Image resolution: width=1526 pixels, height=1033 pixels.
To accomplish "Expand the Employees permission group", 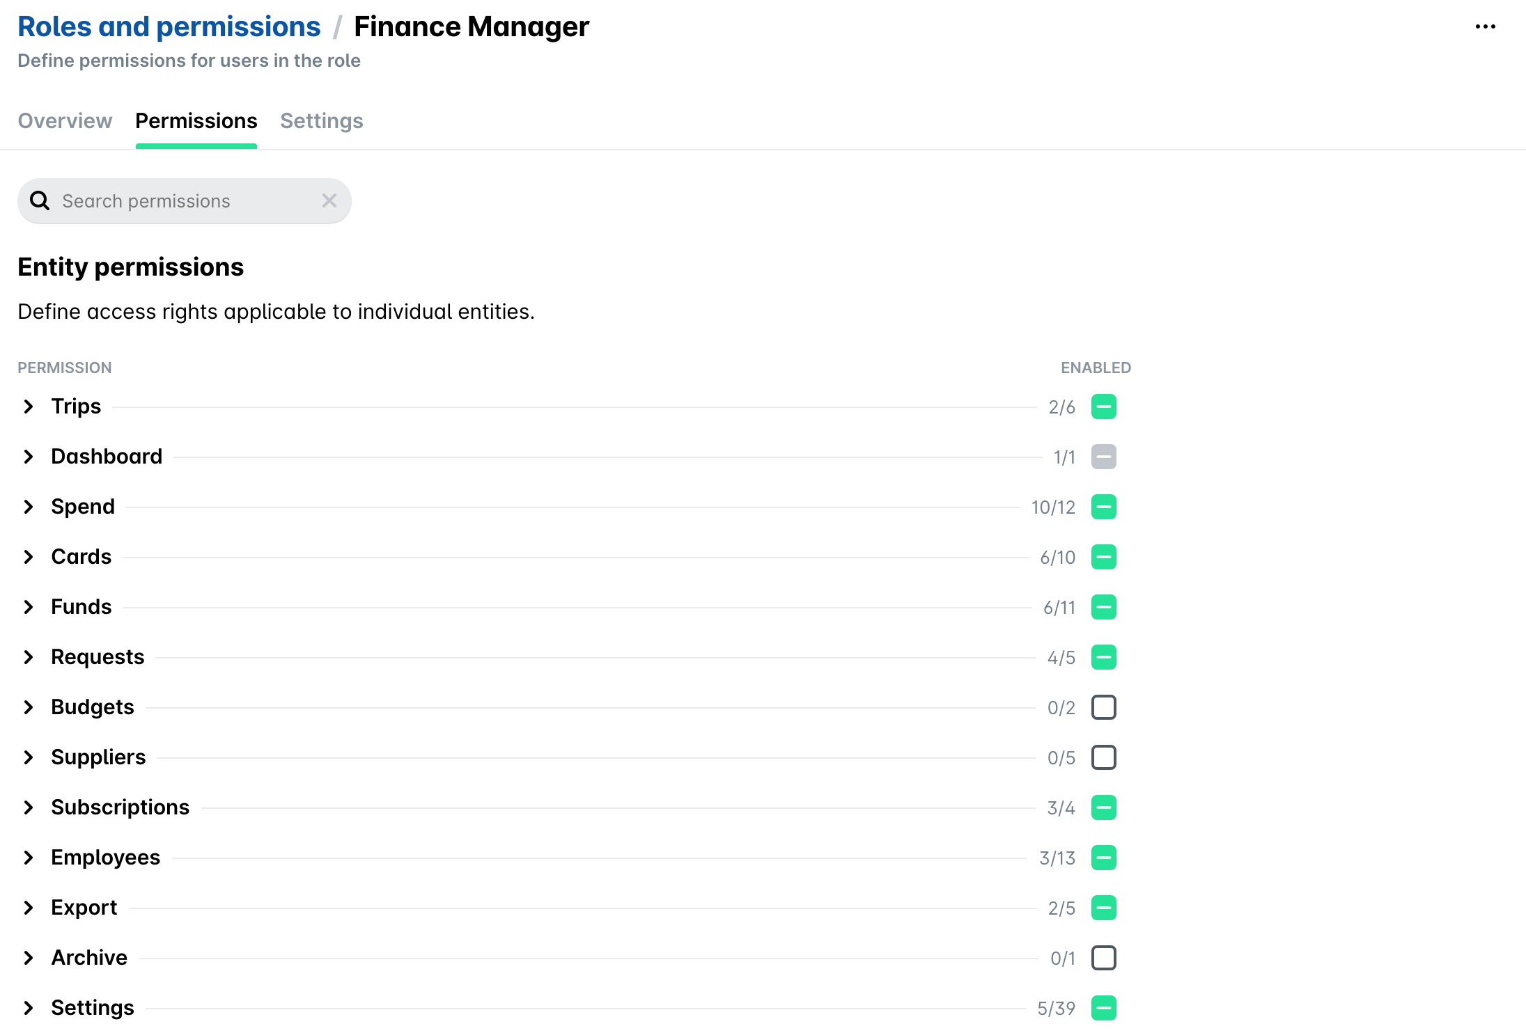I will click(x=28, y=858).
